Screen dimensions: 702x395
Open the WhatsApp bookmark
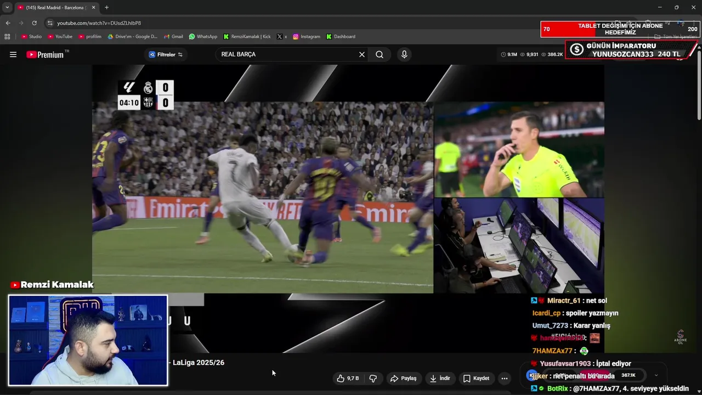tap(203, 37)
